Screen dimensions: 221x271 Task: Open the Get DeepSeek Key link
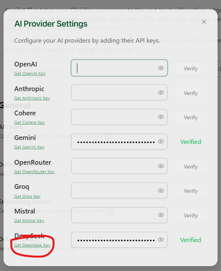pos(32,245)
